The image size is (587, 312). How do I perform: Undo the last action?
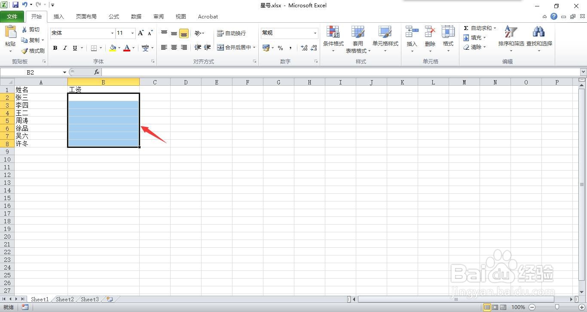tap(25, 5)
